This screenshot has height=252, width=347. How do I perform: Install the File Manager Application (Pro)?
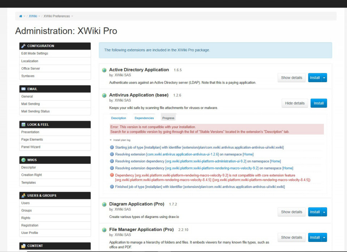(315, 238)
